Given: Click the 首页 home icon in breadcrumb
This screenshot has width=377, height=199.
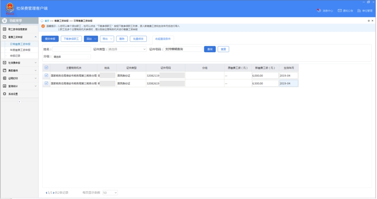Looking at the screenshot, I should [42, 21].
